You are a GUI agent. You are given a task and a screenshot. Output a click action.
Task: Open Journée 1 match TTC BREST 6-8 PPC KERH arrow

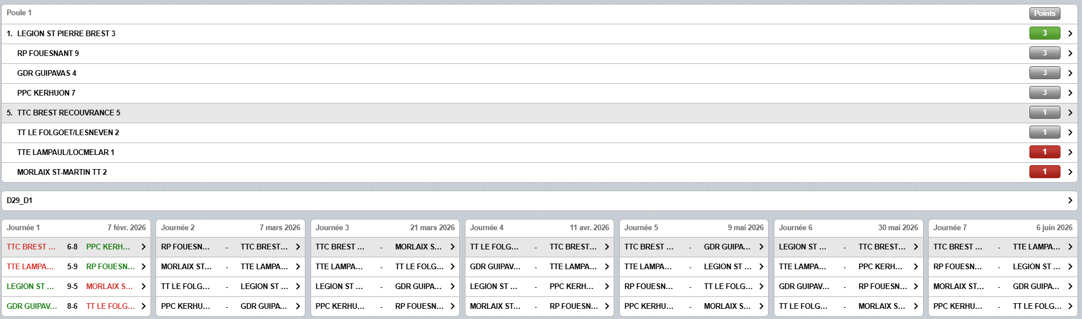coord(144,247)
